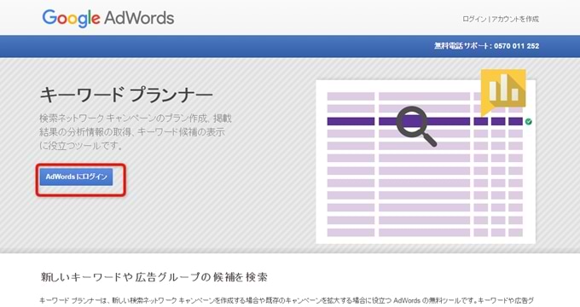Open the アカウントを作成 link
This screenshot has width=580, height=307.
[515, 19]
